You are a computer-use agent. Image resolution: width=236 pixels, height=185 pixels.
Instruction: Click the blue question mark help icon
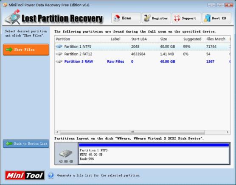[51, 175]
